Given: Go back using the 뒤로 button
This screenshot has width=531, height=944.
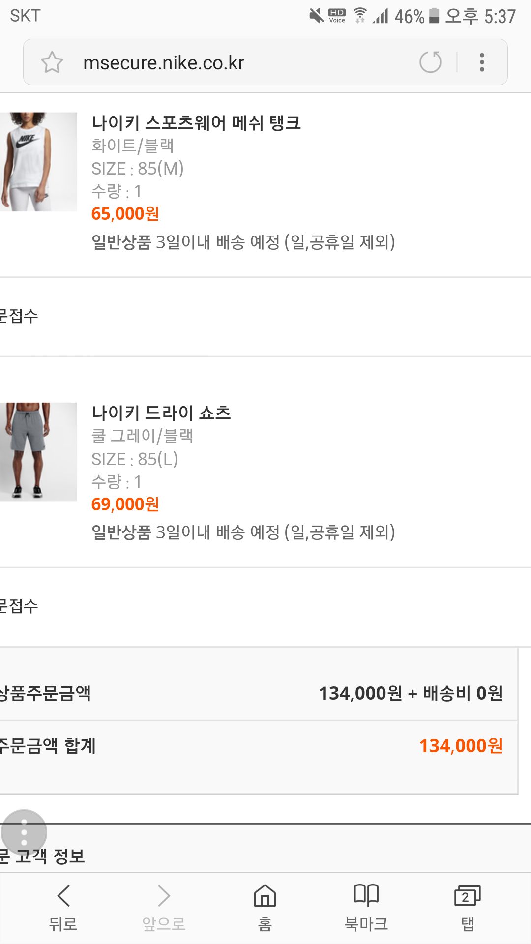Looking at the screenshot, I should 63,908.
